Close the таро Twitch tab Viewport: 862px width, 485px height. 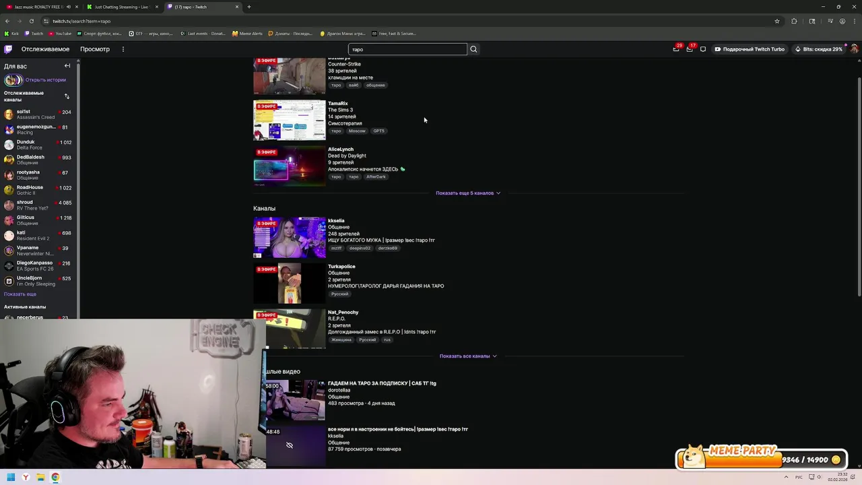pyautogui.click(x=237, y=7)
